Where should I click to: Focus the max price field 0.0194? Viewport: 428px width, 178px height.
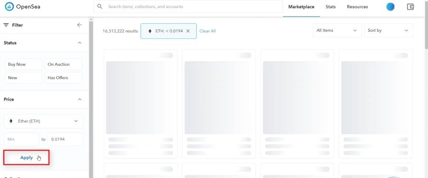(x=65, y=139)
